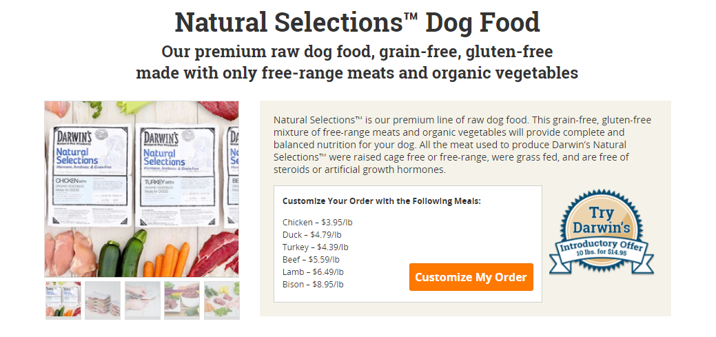Click the Turkey package in the main photo
The image size is (716, 337).
click(x=176, y=175)
